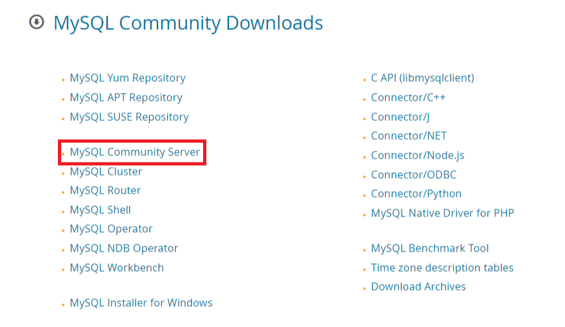The width and height of the screenshot is (565, 327).
Task: Open the MySQL Yum Repository link
Action: point(128,78)
